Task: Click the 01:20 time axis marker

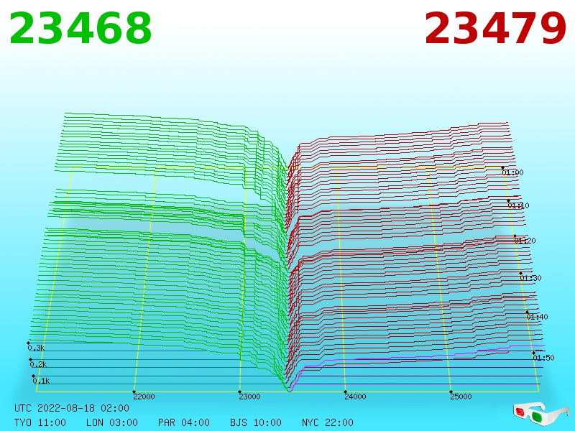Action: [525, 241]
